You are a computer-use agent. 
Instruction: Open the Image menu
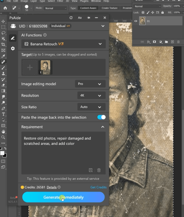tap(24, 1)
